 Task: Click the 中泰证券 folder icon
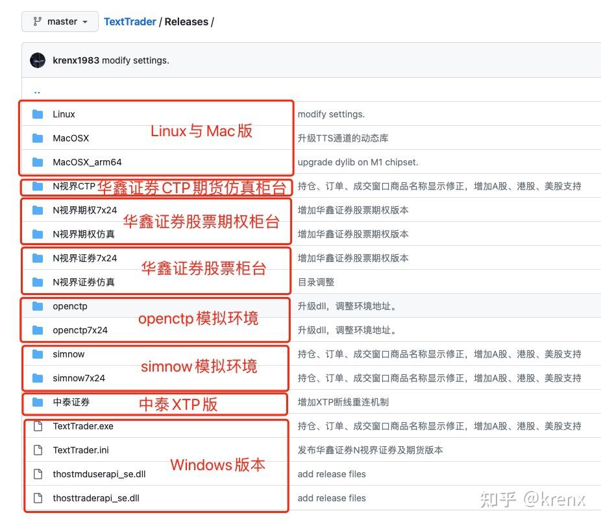[38, 402]
